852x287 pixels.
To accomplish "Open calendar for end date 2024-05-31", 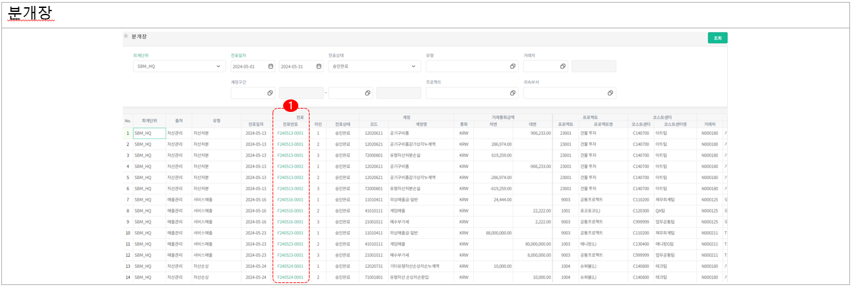I will click(x=319, y=66).
